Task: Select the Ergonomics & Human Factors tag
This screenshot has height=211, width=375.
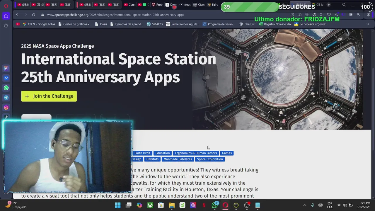Action: (x=196, y=153)
